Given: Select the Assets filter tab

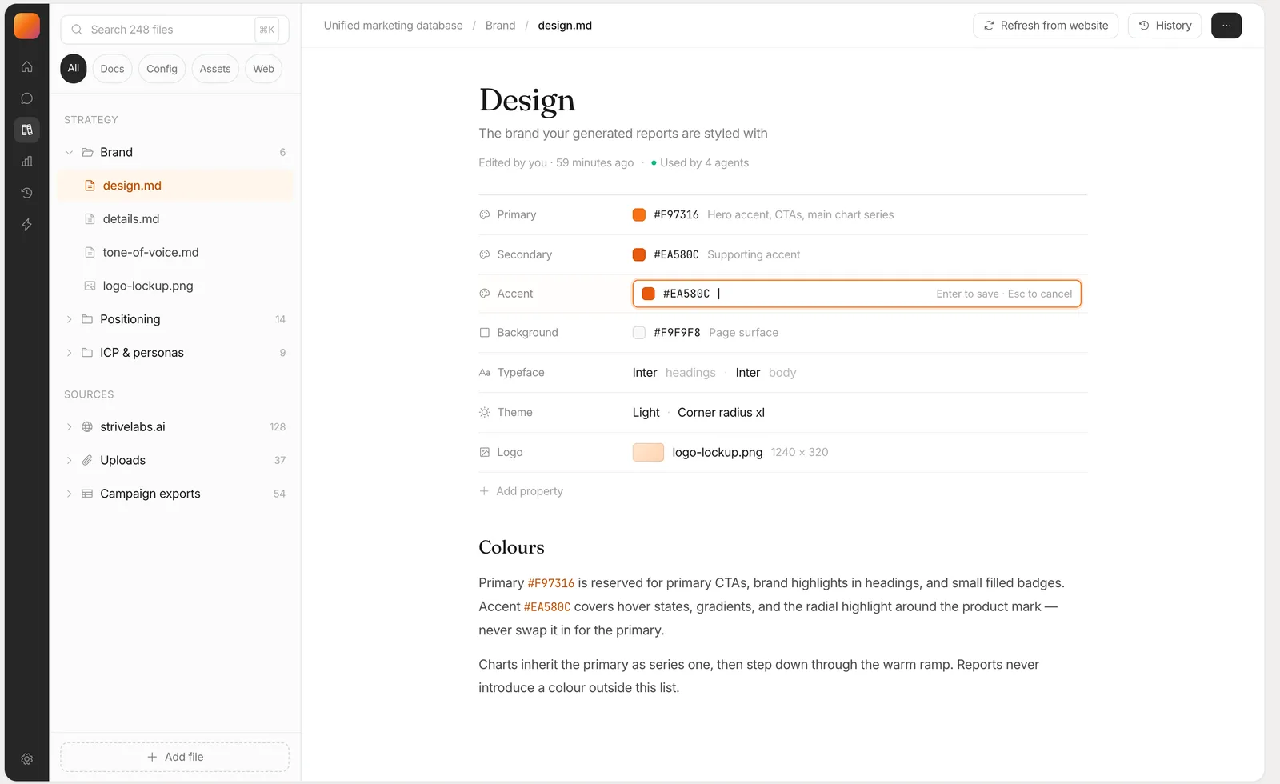Looking at the screenshot, I should [x=215, y=69].
